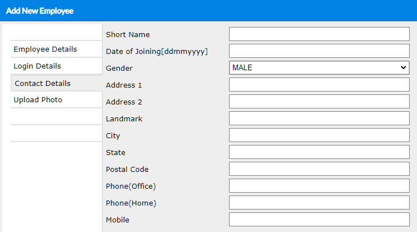
Task: Focus the Phone(Office) input box
Action: (319, 185)
